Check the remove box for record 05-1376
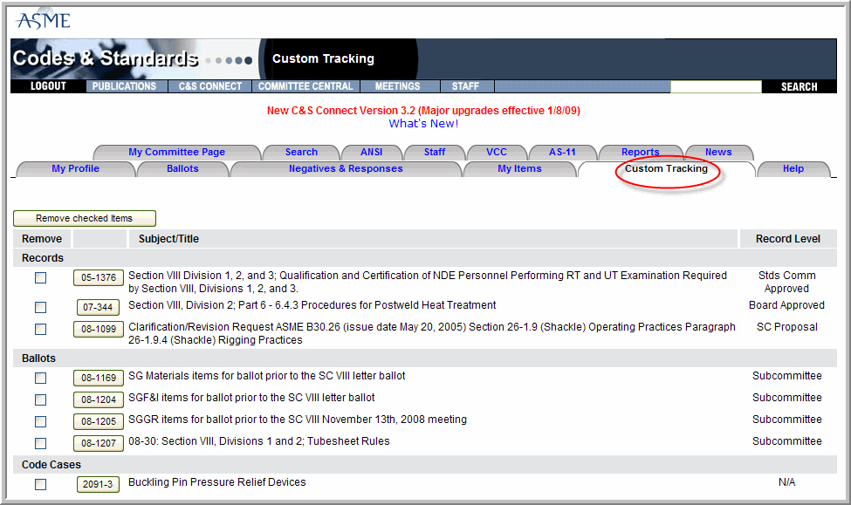 41,277
